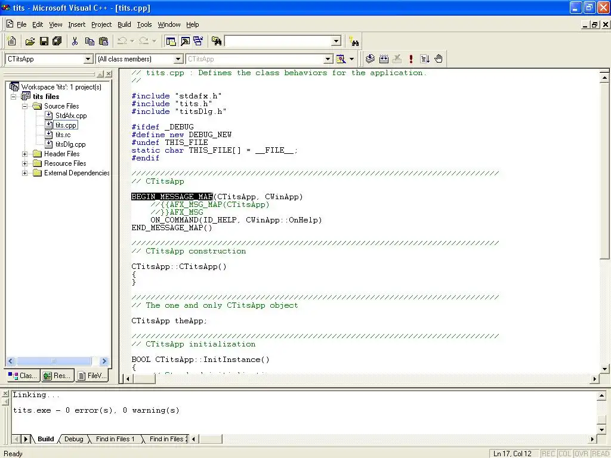Toggle the Workspace window icon
611x458 pixels.
tap(171, 41)
